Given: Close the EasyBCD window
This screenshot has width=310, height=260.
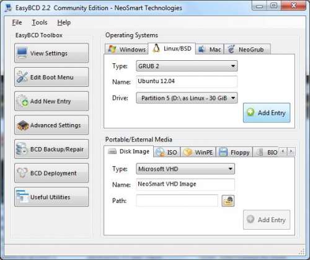Looking at the screenshot, I should point(293,6).
